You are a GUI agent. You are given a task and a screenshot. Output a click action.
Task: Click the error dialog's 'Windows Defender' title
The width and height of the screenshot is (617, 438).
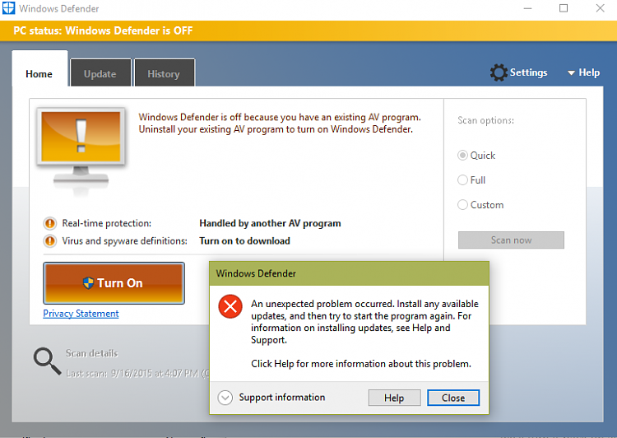click(256, 273)
